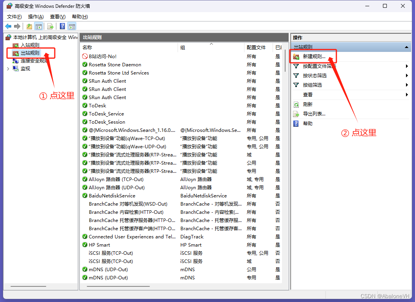Click the DiagTrack group cell

tap(192, 236)
